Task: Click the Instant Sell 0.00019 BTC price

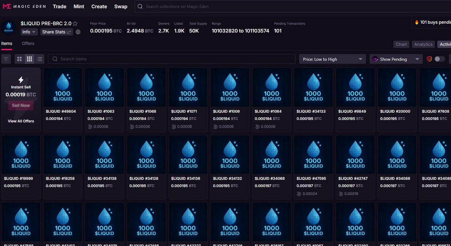Action: click(21, 95)
